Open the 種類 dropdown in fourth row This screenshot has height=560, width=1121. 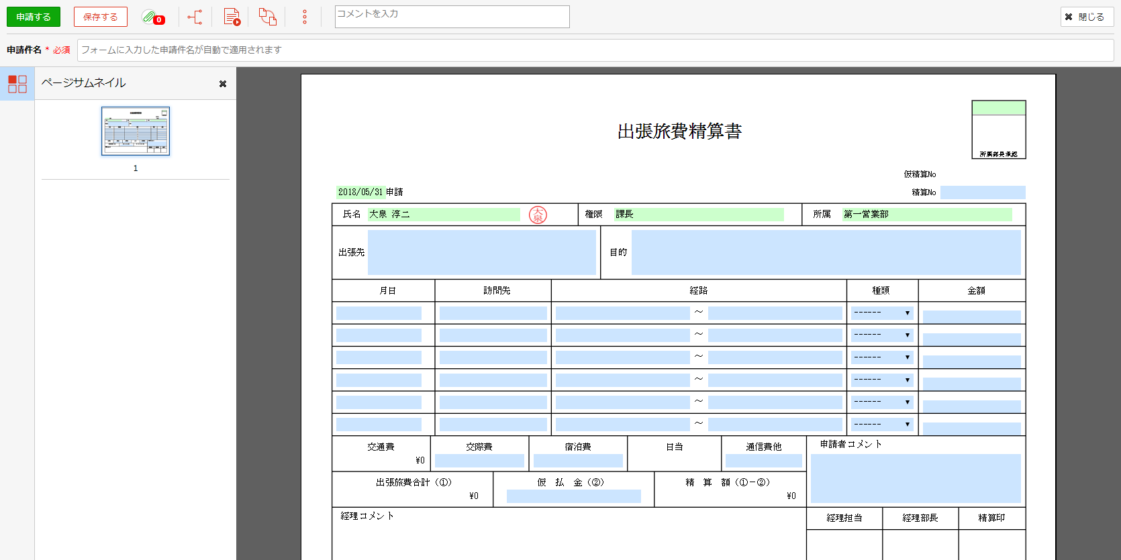(x=882, y=380)
